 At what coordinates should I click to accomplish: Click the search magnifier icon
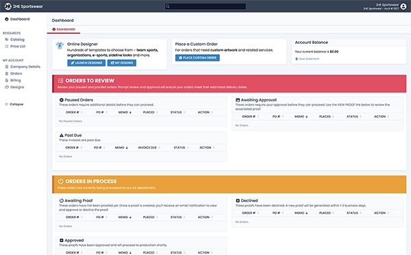point(168,6)
